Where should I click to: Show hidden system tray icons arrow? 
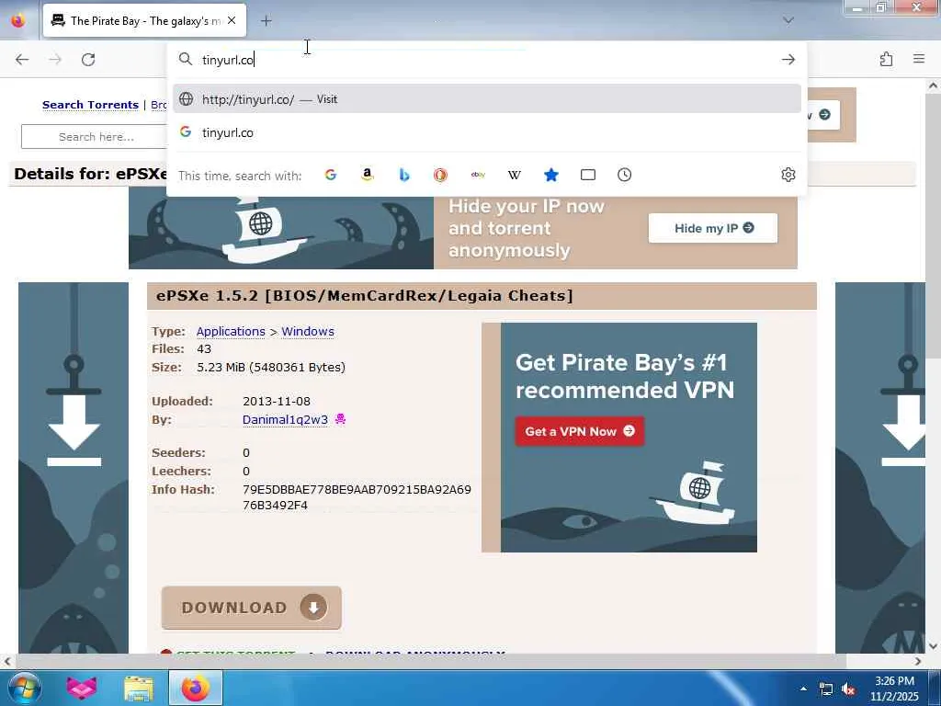[803, 689]
